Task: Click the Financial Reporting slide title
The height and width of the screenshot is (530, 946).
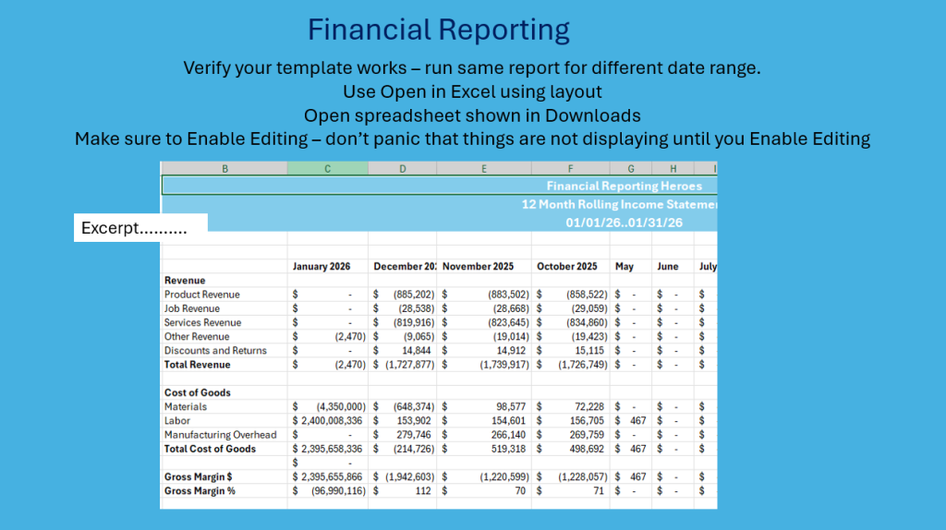Action: pyautogui.click(x=438, y=30)
